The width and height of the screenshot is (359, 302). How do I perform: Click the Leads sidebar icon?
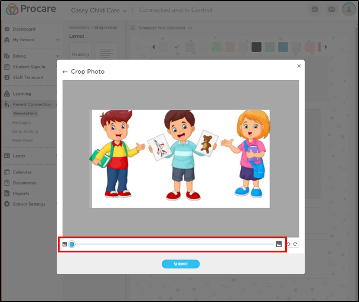(x=7, y=156)
